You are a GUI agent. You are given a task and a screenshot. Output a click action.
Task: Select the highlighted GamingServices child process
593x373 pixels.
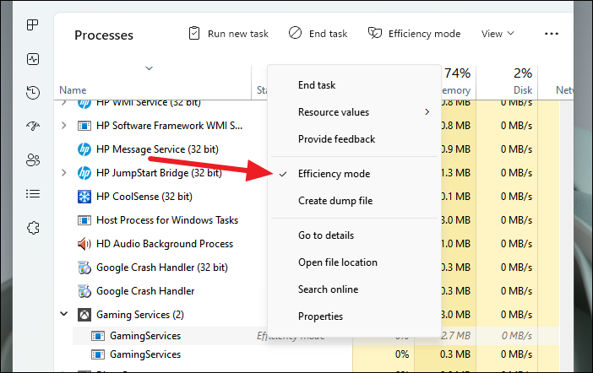pos(145,336)
